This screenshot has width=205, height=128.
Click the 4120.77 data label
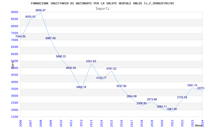click(101, 78)
